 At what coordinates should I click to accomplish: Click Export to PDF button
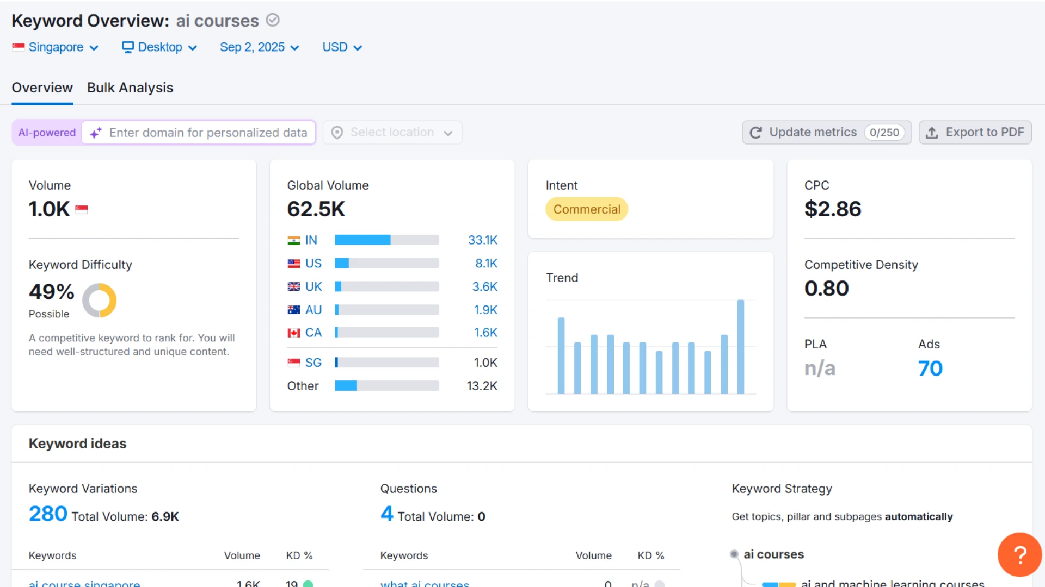(x=975, y=133)
